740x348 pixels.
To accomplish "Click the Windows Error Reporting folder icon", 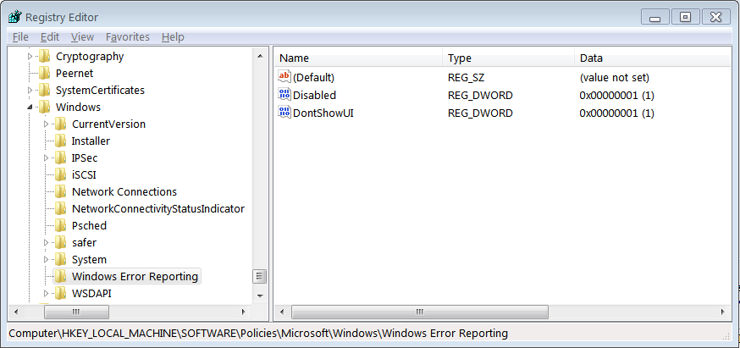I will click(60, 276).
